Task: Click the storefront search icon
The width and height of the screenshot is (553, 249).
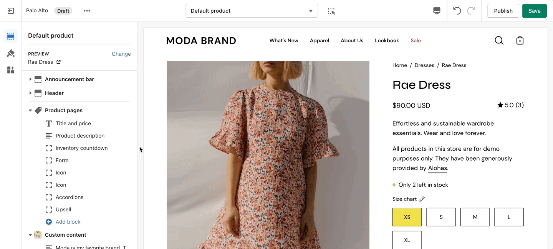Action: click(x=499, y=40)
